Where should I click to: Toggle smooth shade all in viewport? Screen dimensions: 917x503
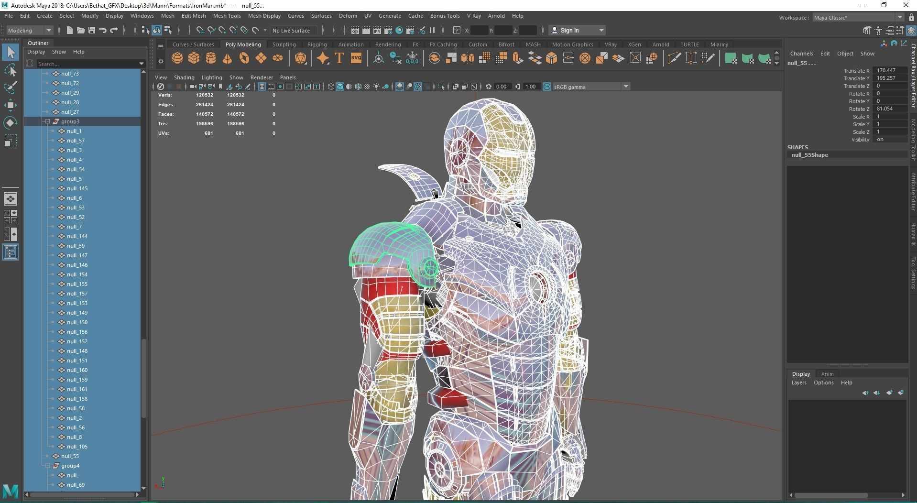[340, 87]
